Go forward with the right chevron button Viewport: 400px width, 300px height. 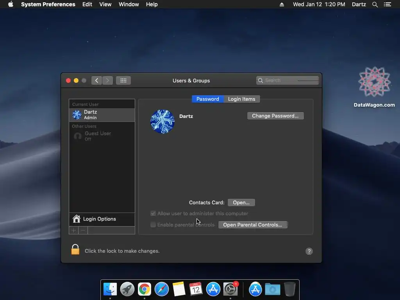click(x=108, y=80)
